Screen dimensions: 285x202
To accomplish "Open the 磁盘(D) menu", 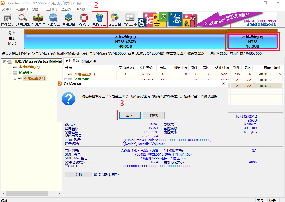I will tap(22, 9).
